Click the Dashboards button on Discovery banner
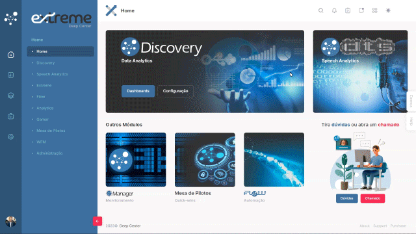 click(x=138, y=91)
